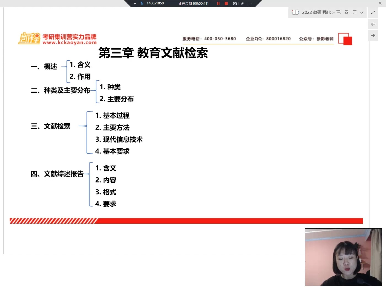Toggle fullscreen with the expand arrows icon

pyautogui.click(x=373, y=12)
